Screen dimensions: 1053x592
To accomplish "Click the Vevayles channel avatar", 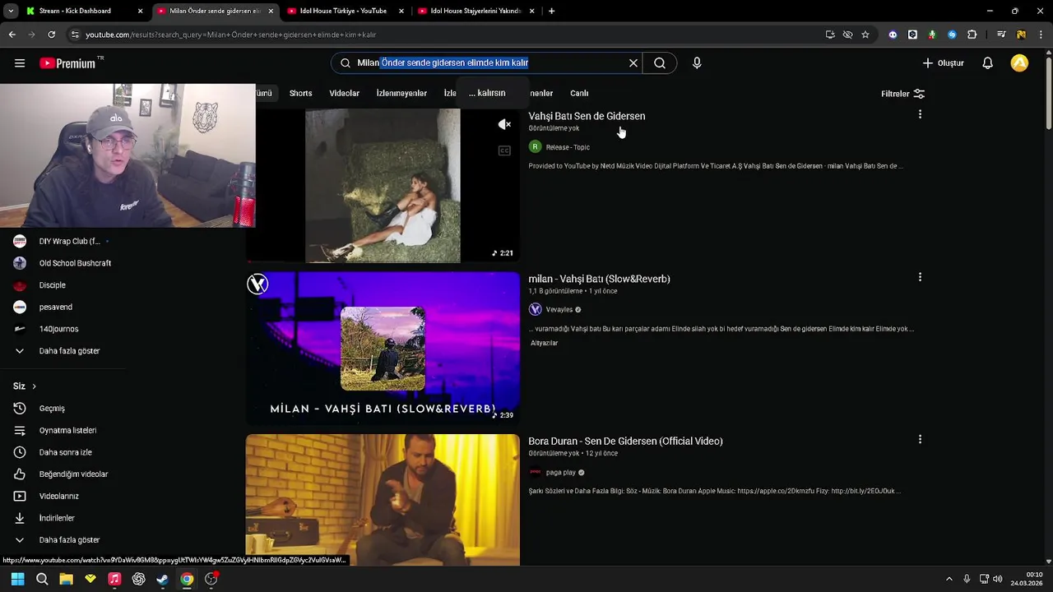I will click(x=535, y=309).
